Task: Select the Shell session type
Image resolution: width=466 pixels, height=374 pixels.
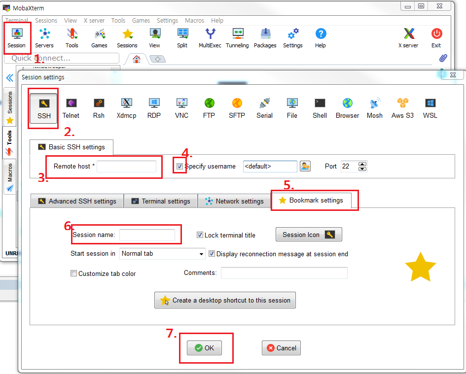Action: (320, 108)
